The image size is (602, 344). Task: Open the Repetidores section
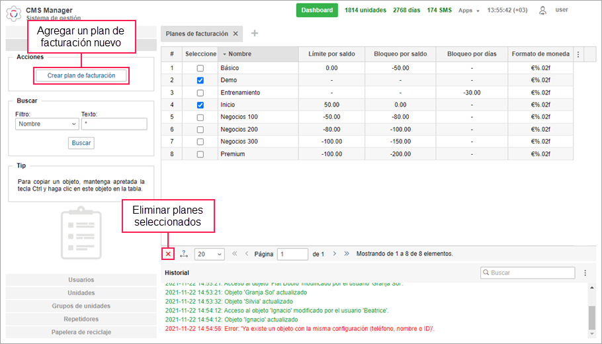click(81, 319)
